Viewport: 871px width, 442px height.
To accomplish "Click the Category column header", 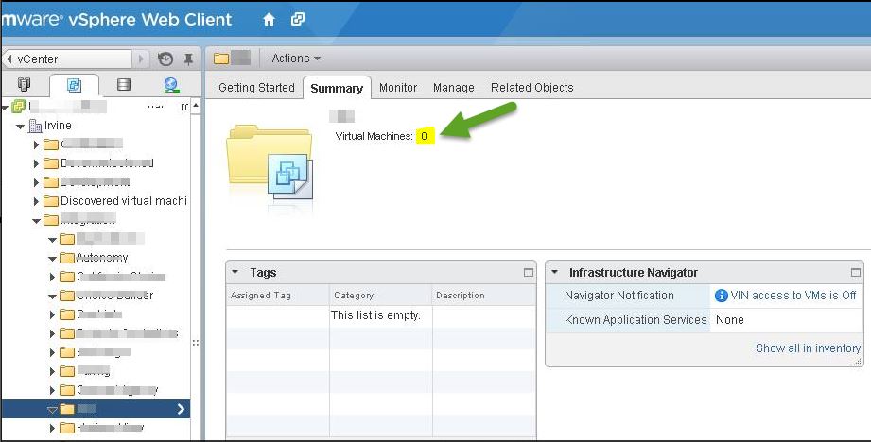I will 380,296.
